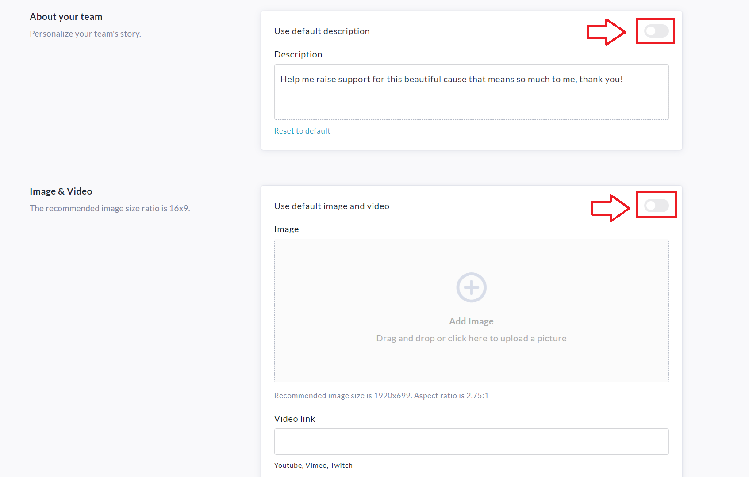Click the Use default image and video label

click(x=331, y=206)
